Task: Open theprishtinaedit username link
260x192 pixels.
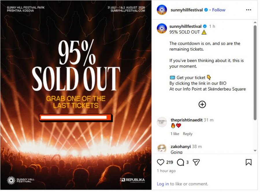Action: (187, 120)
